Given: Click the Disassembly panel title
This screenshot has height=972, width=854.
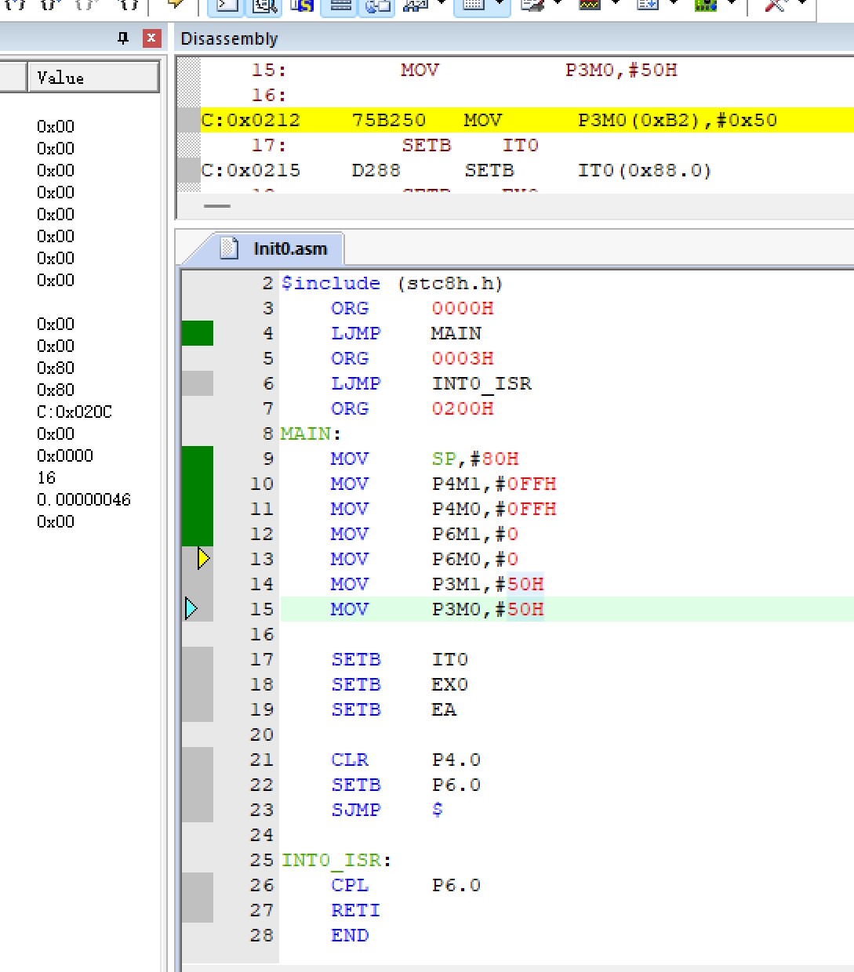Looking at the screenshot, I should click(x=229, y=39).
